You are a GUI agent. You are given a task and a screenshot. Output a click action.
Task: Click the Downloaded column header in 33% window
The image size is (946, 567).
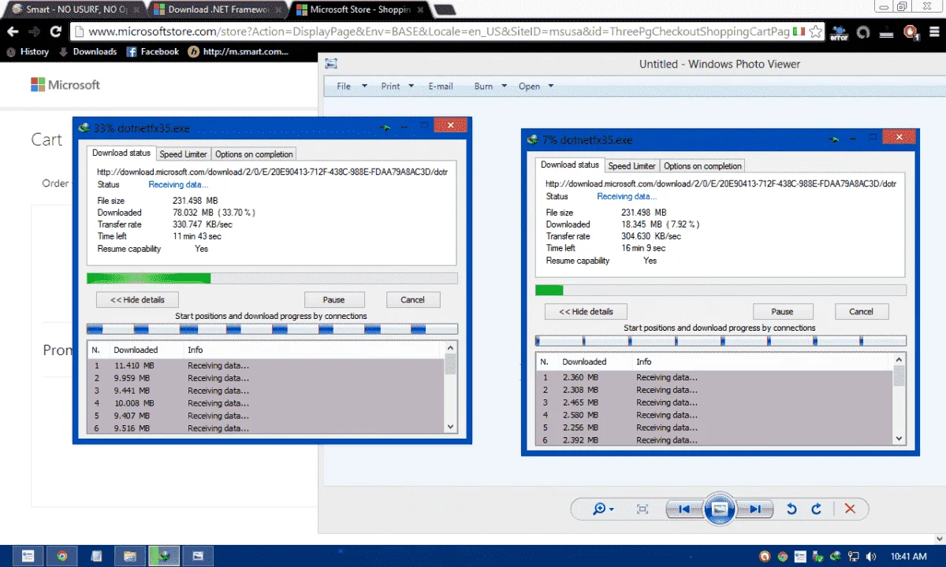(136, 350)
